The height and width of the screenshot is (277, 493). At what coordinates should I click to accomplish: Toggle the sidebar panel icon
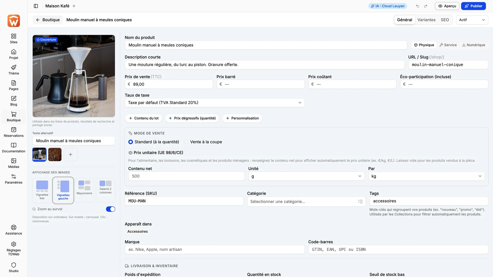coord(36,6)
